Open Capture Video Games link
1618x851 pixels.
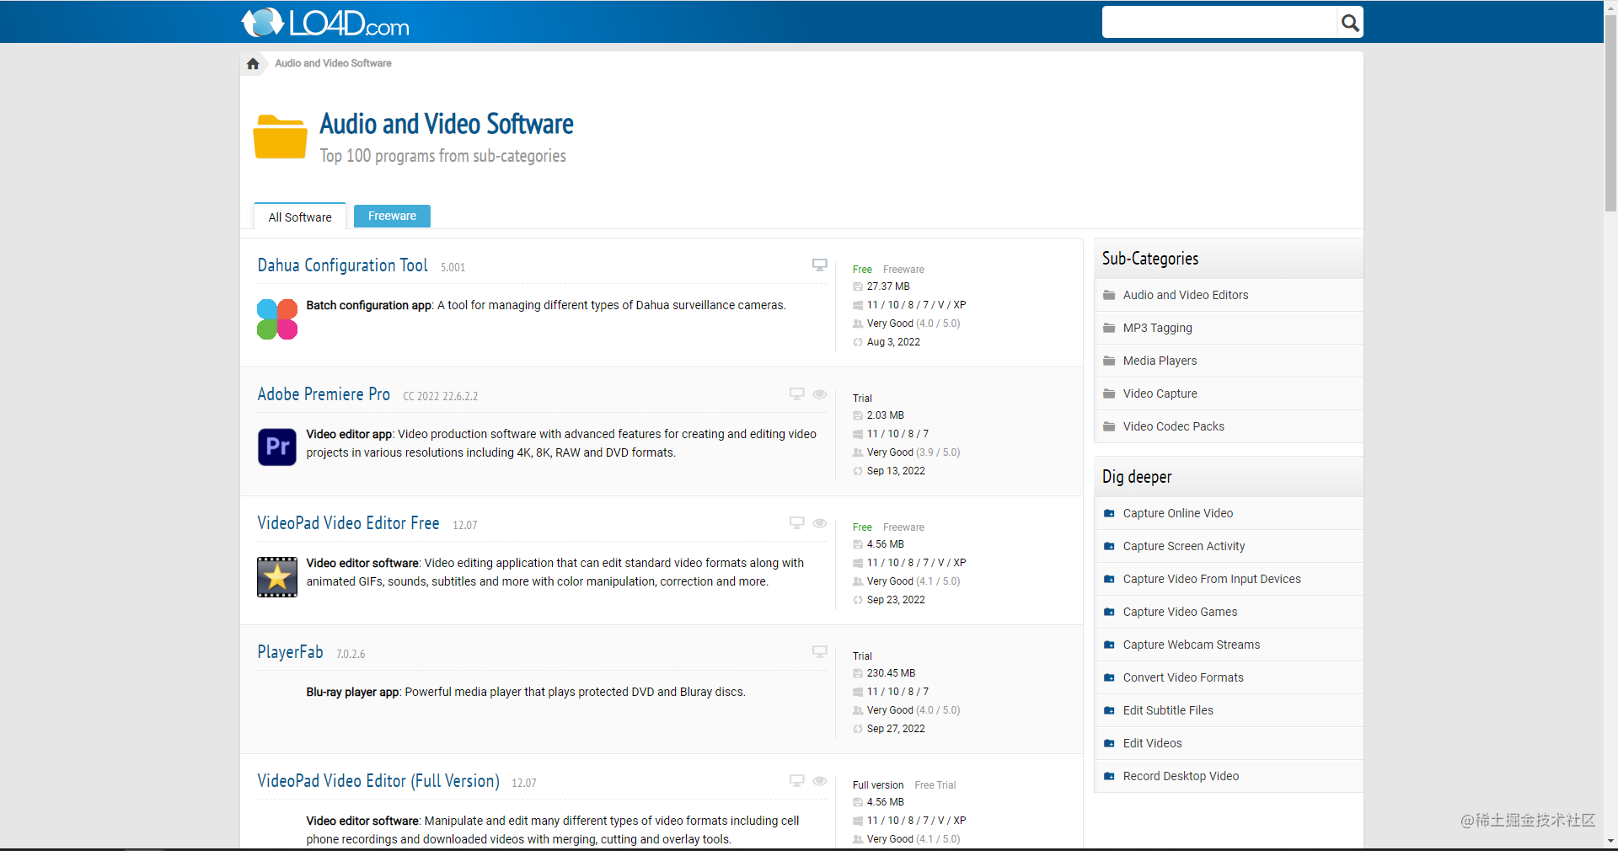1180,612
